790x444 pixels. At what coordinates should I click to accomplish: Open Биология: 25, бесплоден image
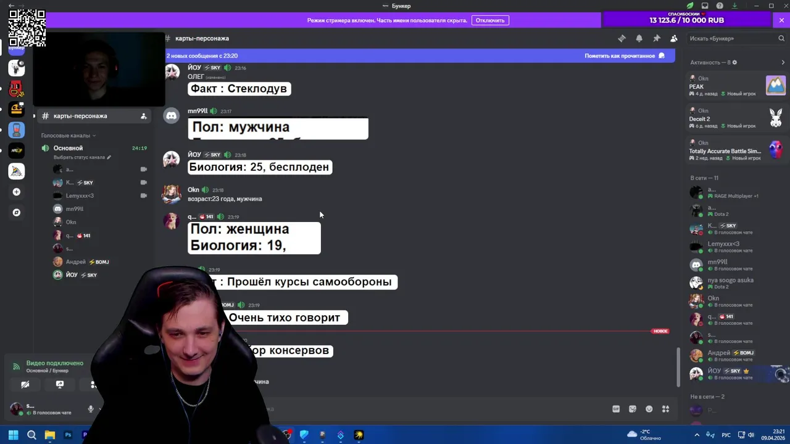pyautogui.click(x=260, y=167)
